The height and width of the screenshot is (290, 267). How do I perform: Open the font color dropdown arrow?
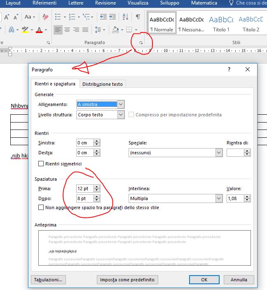(x=46, y=30)
